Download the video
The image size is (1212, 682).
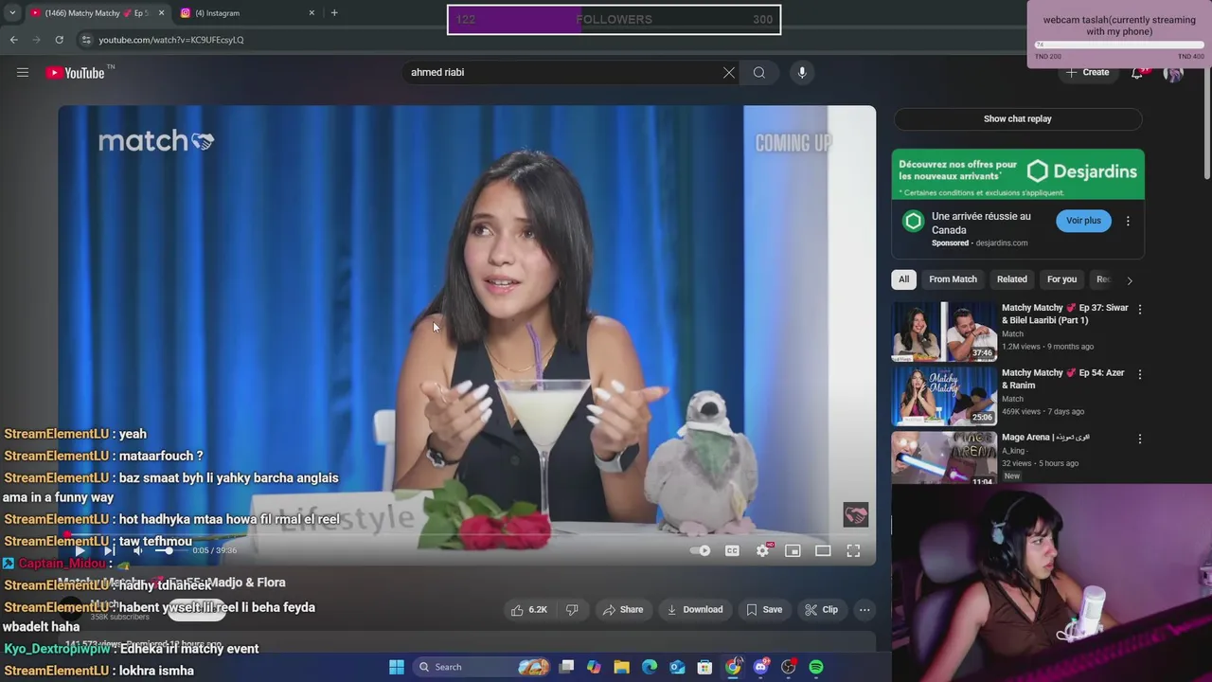tap(695, 610)
